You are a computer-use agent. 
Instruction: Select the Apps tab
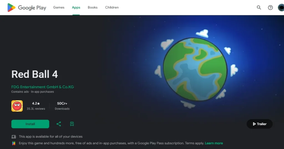tap(76, 7)
